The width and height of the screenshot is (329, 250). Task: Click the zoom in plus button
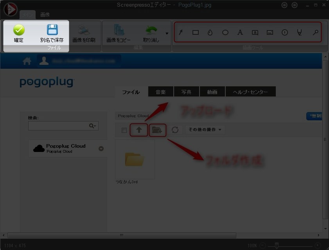pyautogui.click(x=318, y=245)
